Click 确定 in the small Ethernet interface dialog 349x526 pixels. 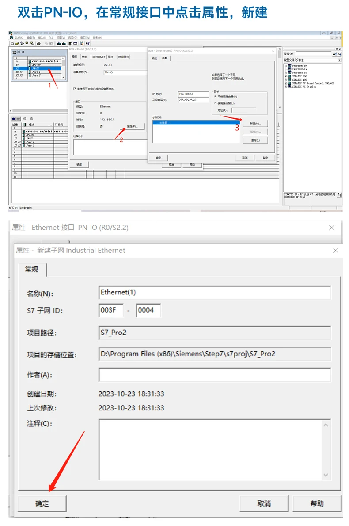tap(158, 158)
